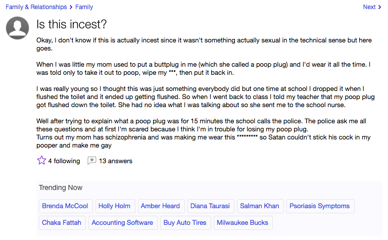Viewport: 388px width, 240px height.
Task: Open the Diana Taurasi trending topic
Action: pyautogui.click(x=211, y=206)
